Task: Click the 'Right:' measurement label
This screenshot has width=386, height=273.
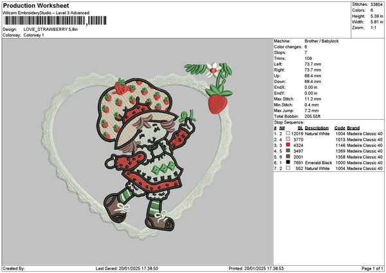Action: [x=279, y=70]
